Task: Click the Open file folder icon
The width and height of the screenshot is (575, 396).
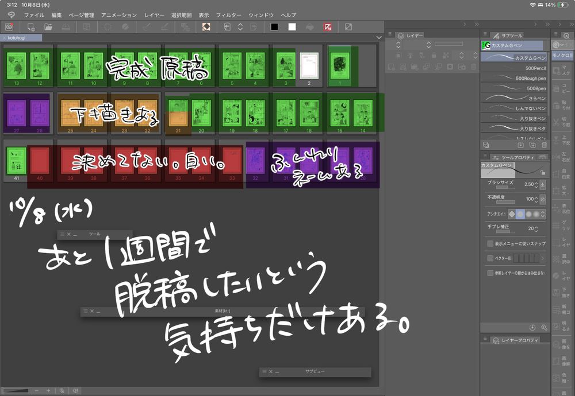Action: 48,27
